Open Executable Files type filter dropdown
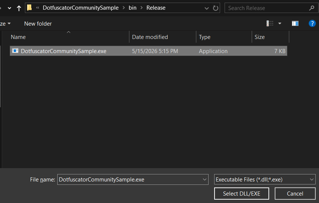319x203 pixels. pyautogui.click(x=265, y=180)
